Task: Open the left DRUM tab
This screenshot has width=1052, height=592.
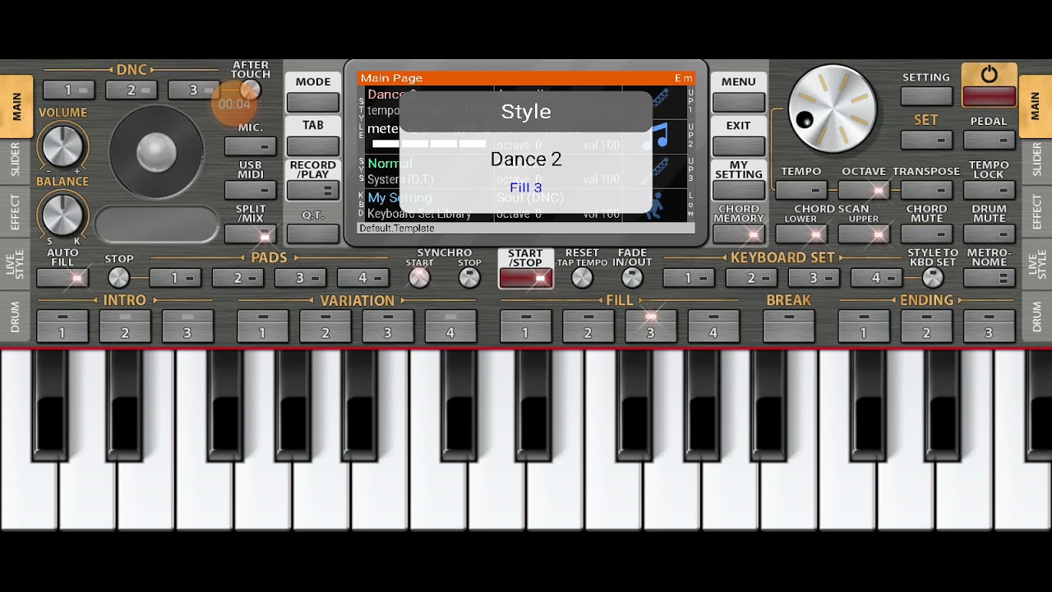Action: click(15, 317)
